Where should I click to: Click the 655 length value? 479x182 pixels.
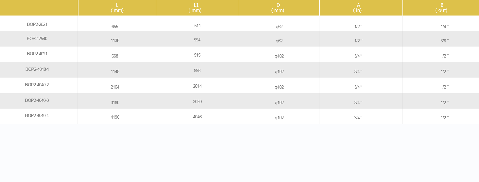point(115,27)
